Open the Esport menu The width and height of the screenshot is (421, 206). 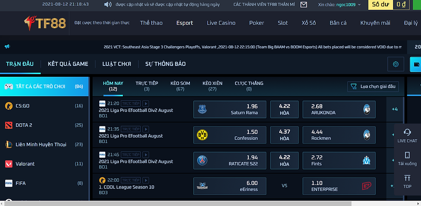(185, 23)
